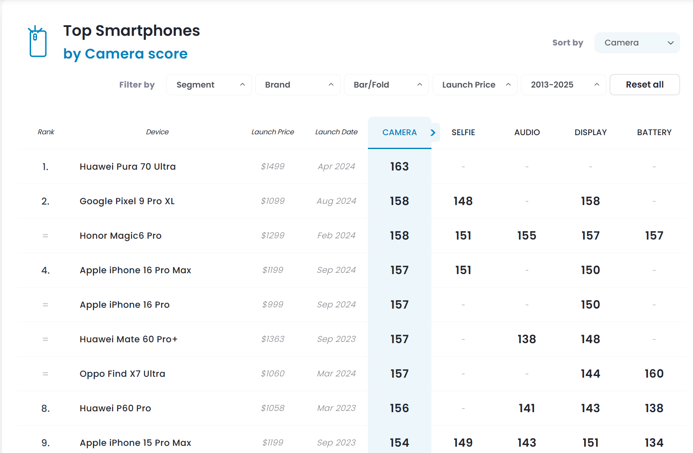Click the blue arrow beside CAMERA column

coord(433,133)
